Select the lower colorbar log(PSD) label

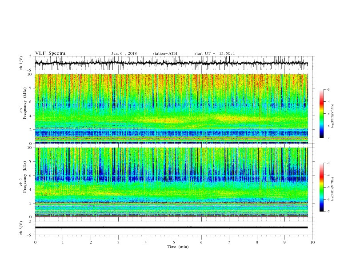333,189
